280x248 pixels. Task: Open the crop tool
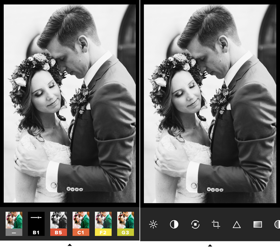point(216,225)
